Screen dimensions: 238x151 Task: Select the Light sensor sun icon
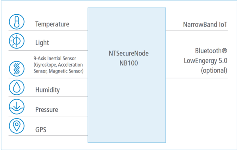17,41
